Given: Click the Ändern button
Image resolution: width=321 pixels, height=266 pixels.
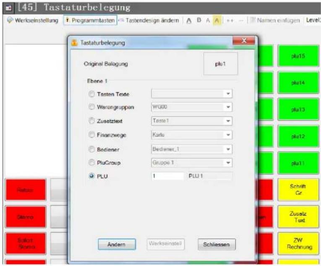Looking at the screenshot, I should (x=117, y=244).
